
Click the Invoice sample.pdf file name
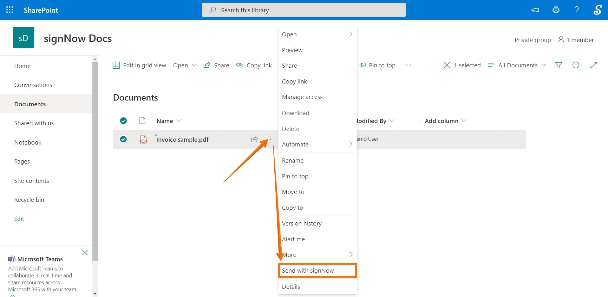182,139
